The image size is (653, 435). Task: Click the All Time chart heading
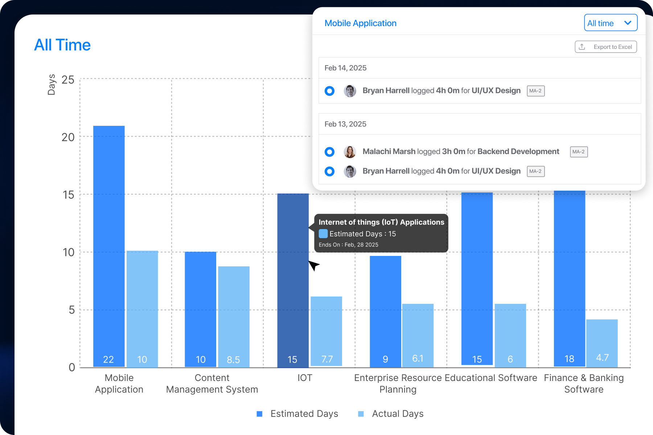[x=62, y=45]
